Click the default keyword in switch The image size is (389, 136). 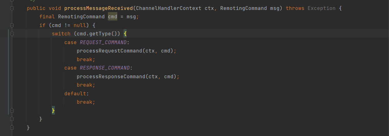(75, 93)
